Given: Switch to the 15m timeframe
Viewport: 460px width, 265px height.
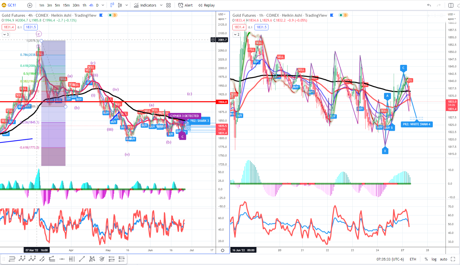Looking at the screenshot, I should [66, 5].
